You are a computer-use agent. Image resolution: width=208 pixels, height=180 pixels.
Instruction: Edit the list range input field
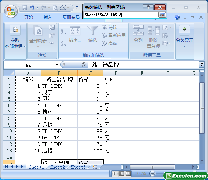pos(121,15)
